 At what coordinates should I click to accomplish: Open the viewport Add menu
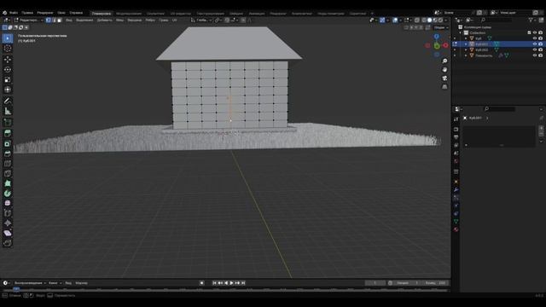[x=104, y=20]
